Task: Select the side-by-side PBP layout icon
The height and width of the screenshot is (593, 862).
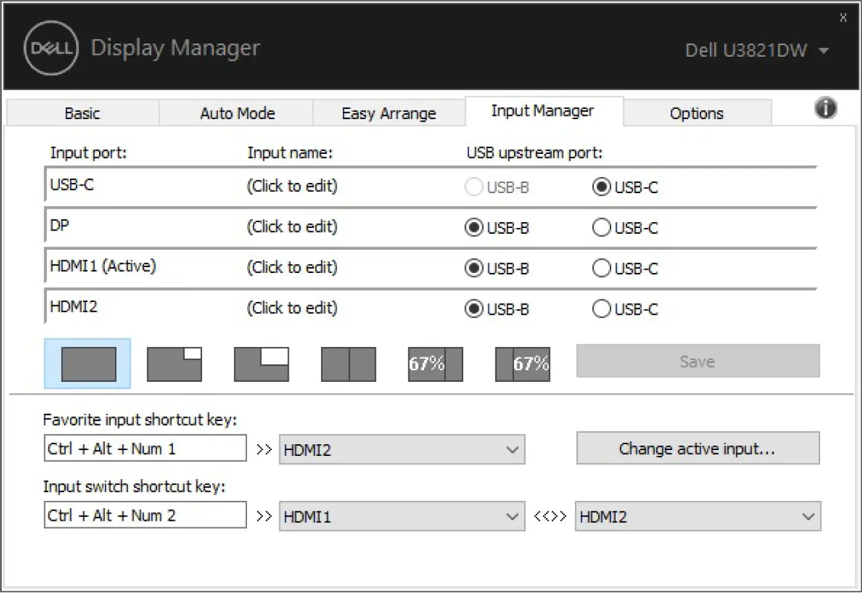Action: coord(348,363)
